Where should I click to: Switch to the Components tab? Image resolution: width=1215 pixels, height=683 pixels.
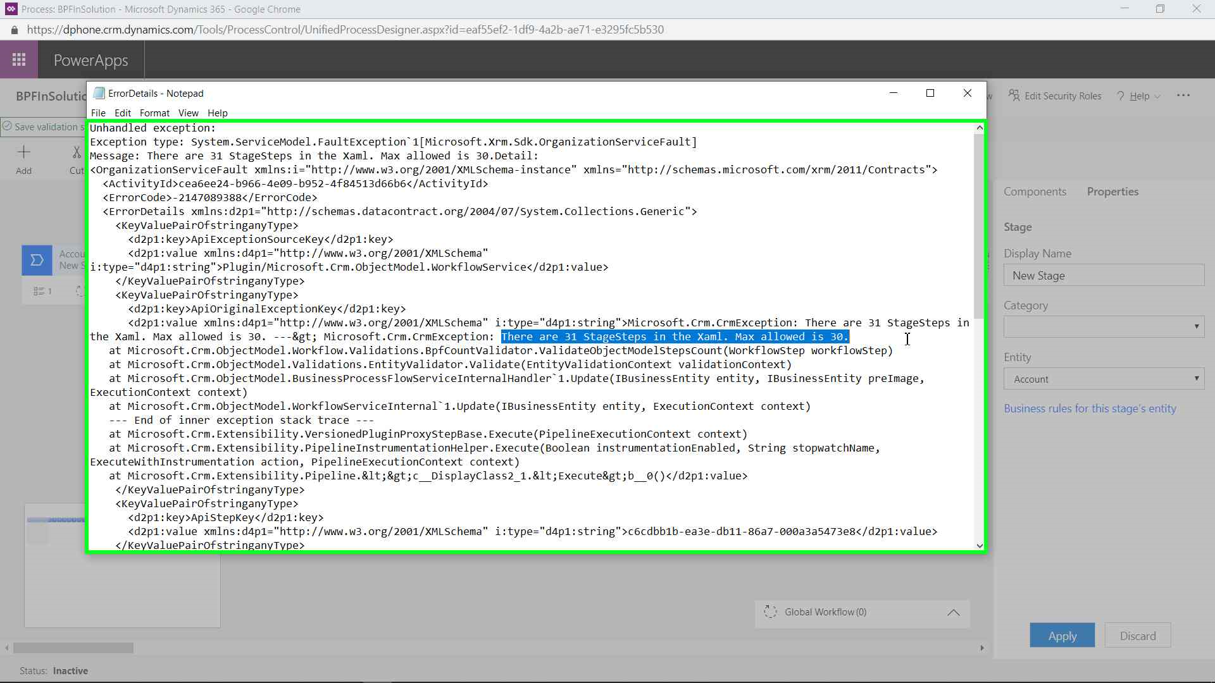[1035, 192]
